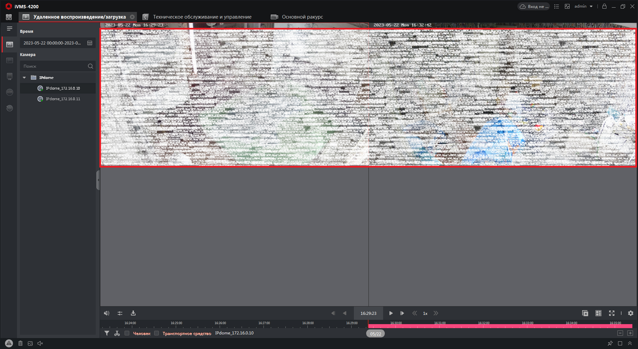Select camera IPdome_172.16.0.11
The height and width of the screenshot is (349, 638).
point(63,99)
